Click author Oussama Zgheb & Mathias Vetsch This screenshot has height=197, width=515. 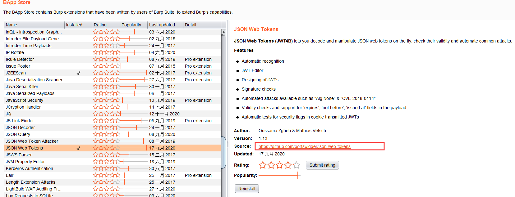click(292, 131)
